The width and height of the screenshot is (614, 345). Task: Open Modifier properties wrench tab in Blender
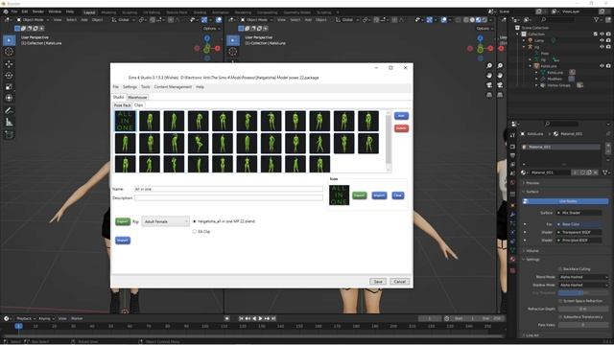click(x=512, y=215)
